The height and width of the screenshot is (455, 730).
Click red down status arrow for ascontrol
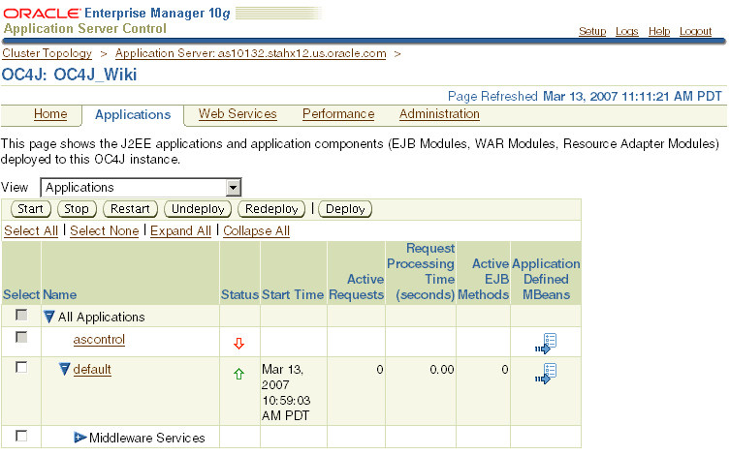click(238, 344)
